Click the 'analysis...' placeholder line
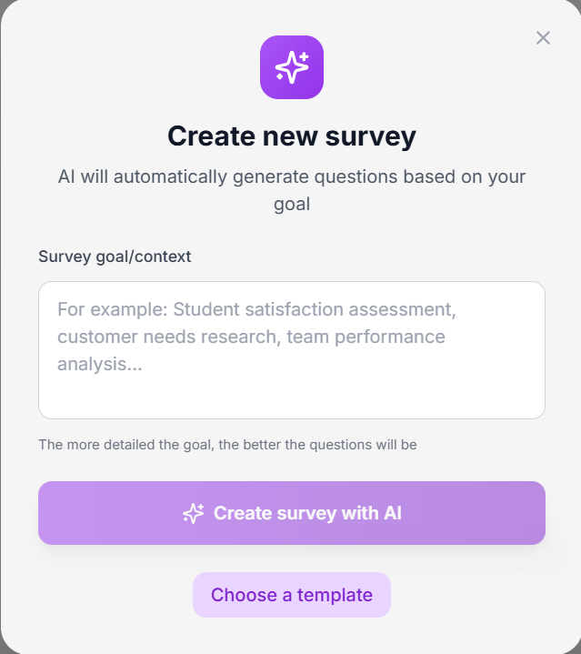The image size is (581, 654). [x=100, y=364]
